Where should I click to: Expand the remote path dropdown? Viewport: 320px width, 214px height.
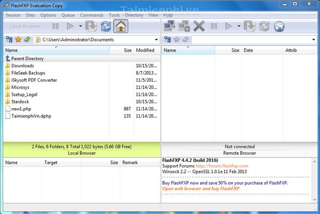coord(315,40)
